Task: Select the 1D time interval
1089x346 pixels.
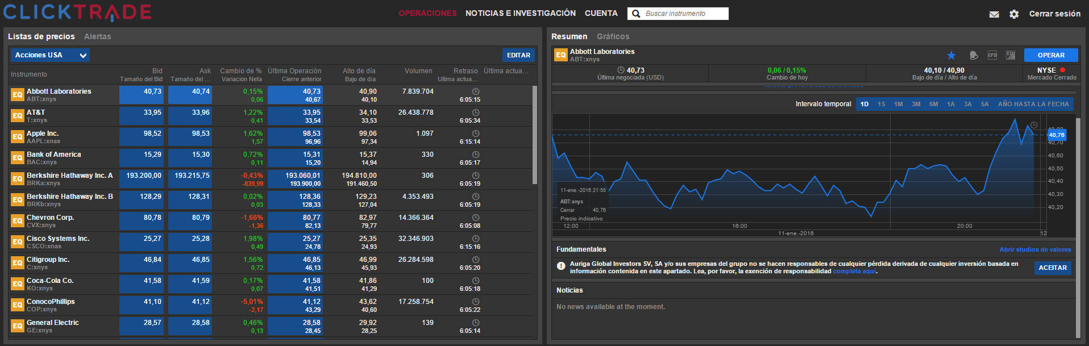Action: point(864,104)
